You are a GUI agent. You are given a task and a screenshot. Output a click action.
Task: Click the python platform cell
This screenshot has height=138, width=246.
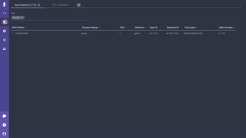coord(137,33)
